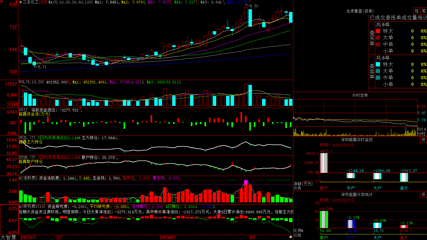Image resolution: width=427 pixels, height=240 pixels.
Task: Click the 三友化工 stock name
Action: pyautogui.click(x=31, y=2)
